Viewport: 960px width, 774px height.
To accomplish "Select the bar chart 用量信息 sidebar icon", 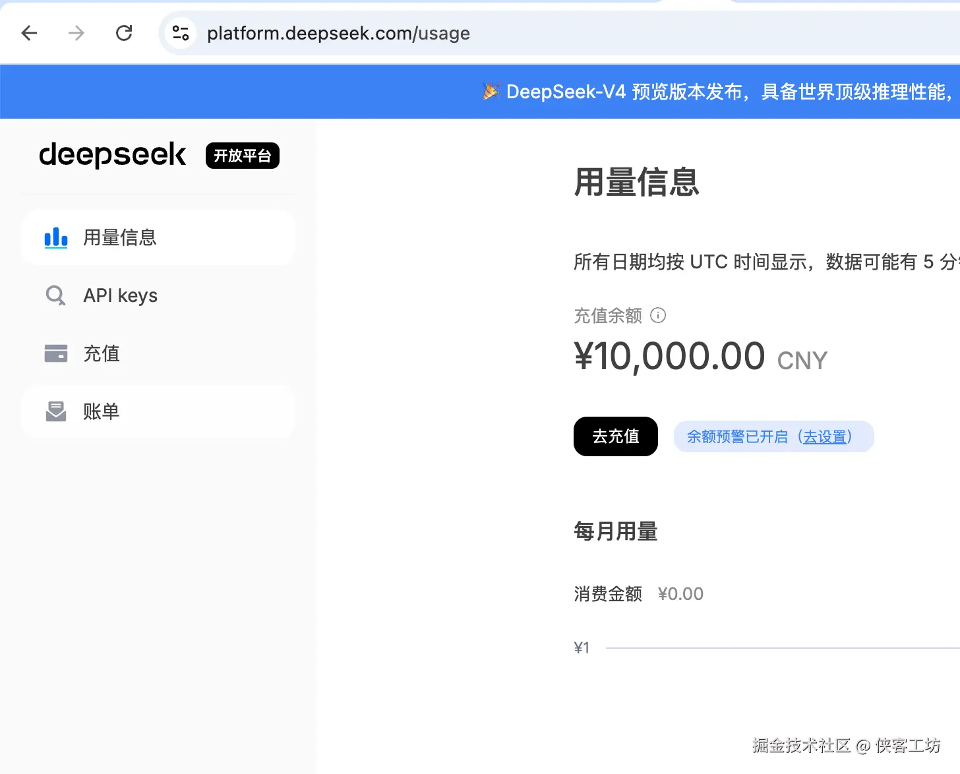I will [x=55, y=238].
